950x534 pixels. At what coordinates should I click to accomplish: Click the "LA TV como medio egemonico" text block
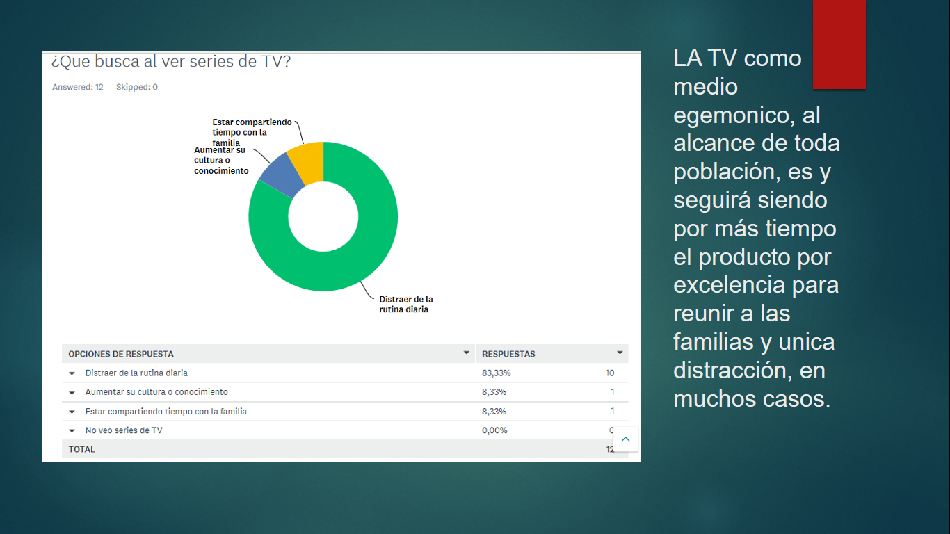click(756, 228)
